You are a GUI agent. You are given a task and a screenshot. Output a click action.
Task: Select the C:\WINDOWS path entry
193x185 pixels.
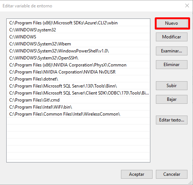click(78, 37)
